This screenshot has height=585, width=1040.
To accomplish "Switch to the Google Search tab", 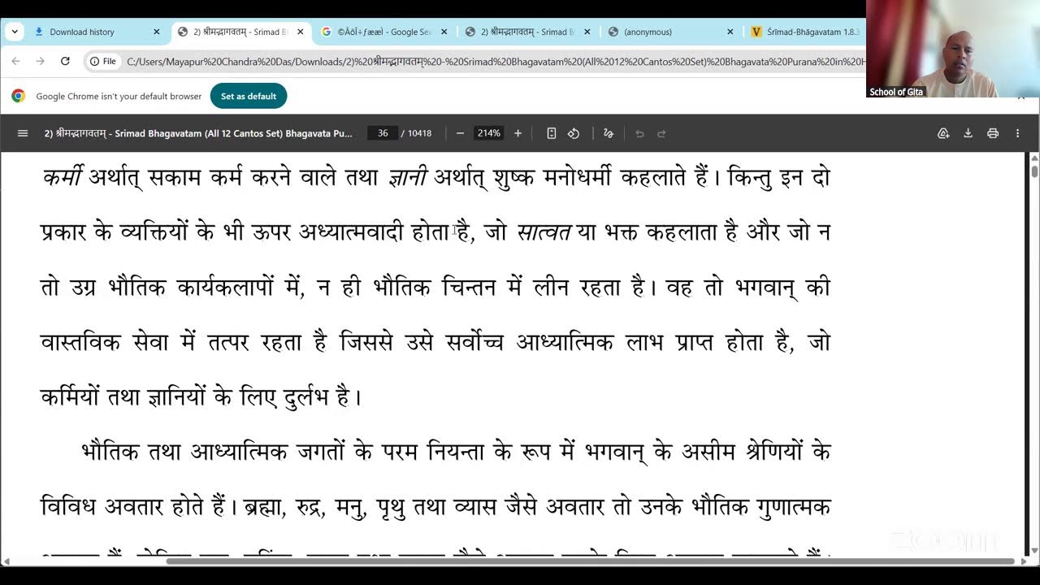I will (384, 32).
